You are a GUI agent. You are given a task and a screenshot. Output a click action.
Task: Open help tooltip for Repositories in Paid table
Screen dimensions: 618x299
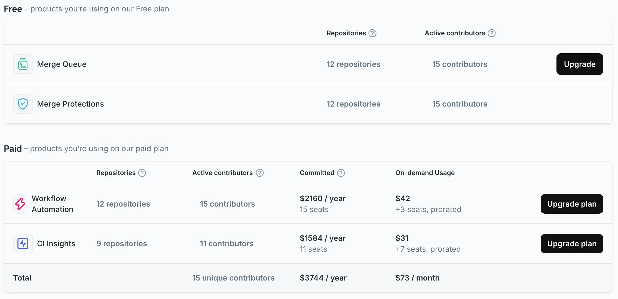[x=142, y=173]
